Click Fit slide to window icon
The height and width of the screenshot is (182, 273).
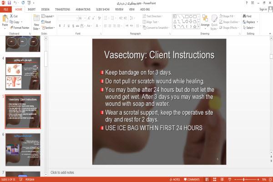271,179
